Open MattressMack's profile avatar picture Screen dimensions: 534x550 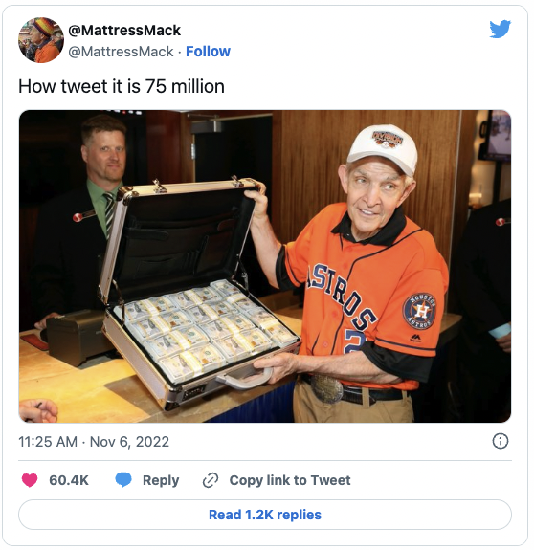click(x=41, y=40)
